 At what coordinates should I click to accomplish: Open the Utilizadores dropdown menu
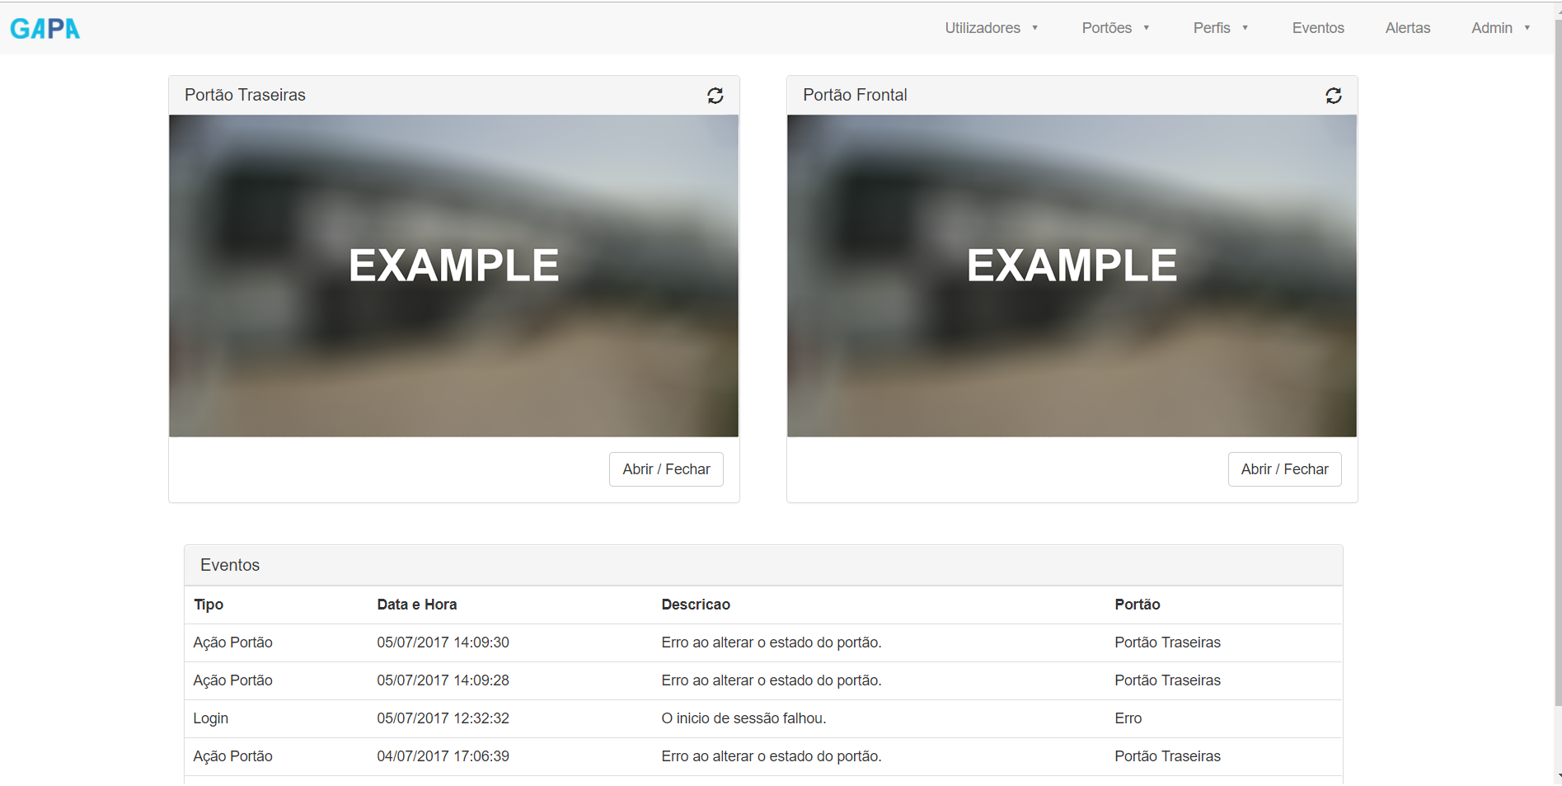point(992,28)
